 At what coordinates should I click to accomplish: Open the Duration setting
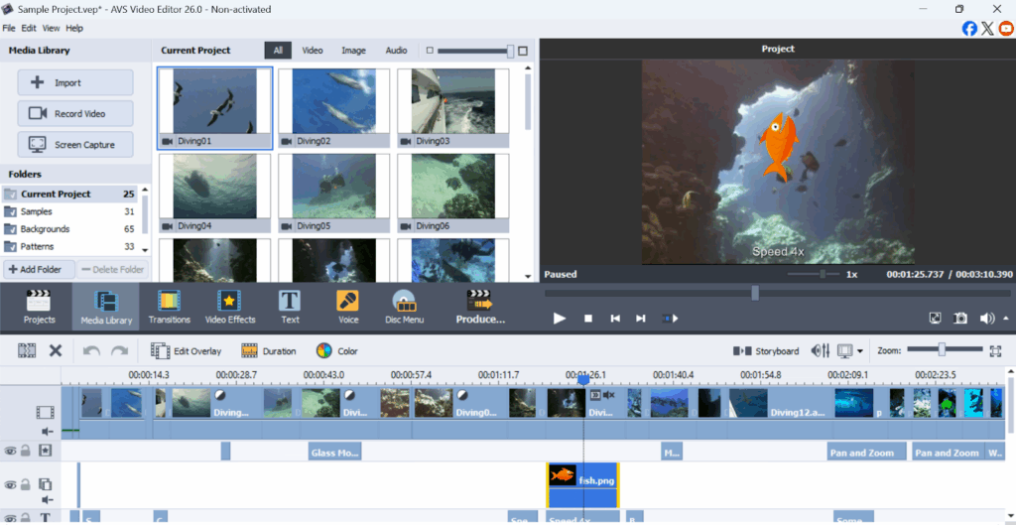(268, 350)
